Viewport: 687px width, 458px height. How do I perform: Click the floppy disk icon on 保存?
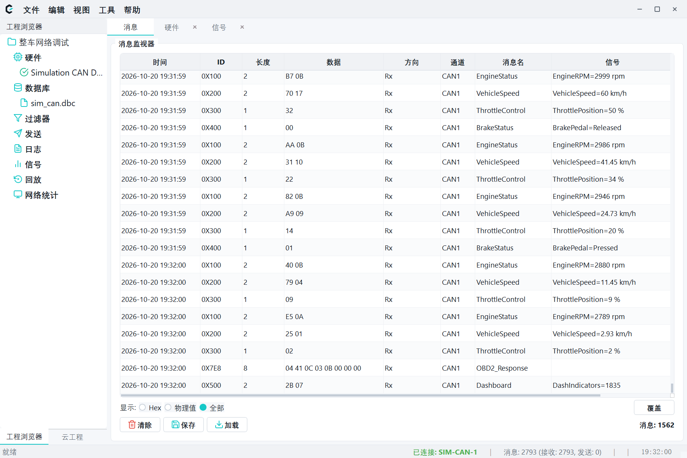(x=176, y=424)
